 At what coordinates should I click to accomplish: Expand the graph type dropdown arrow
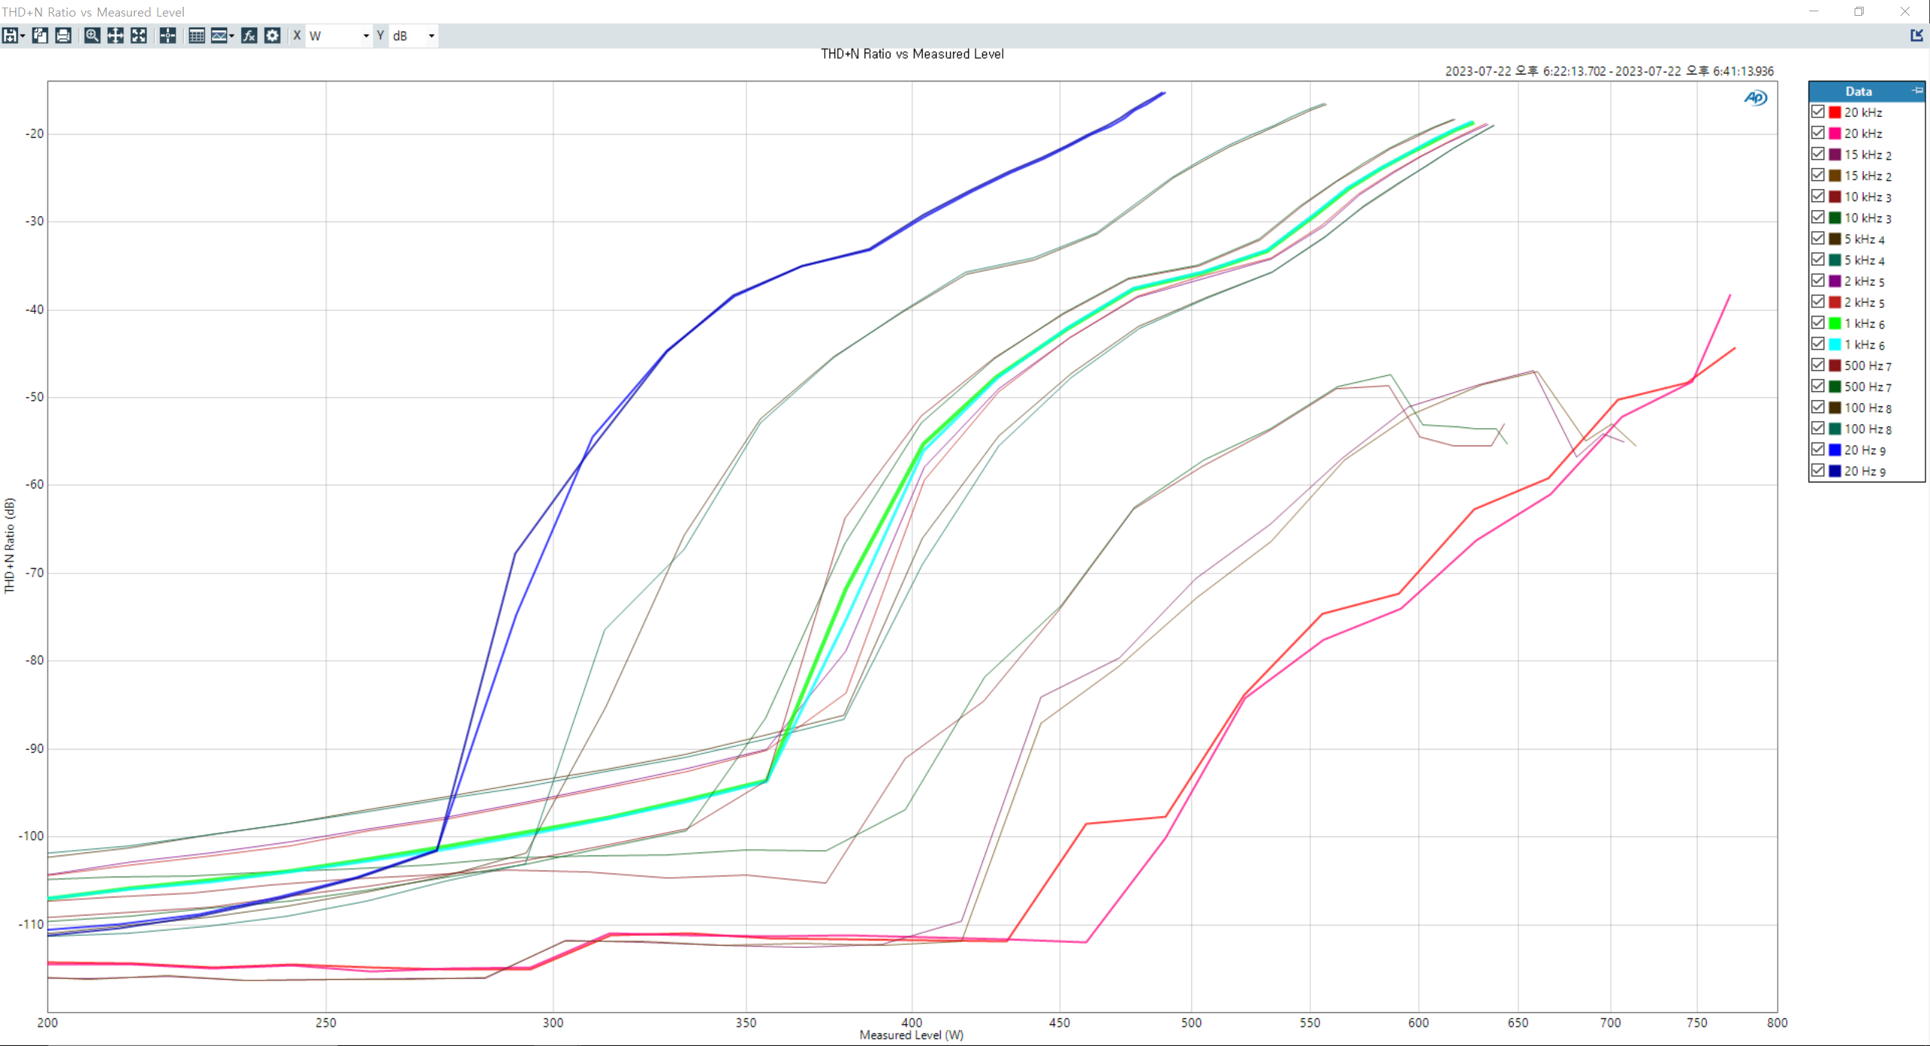tap(231, 35)
